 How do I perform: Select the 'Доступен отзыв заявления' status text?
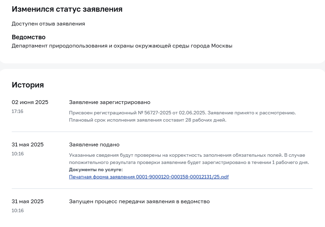coord(48,24)
